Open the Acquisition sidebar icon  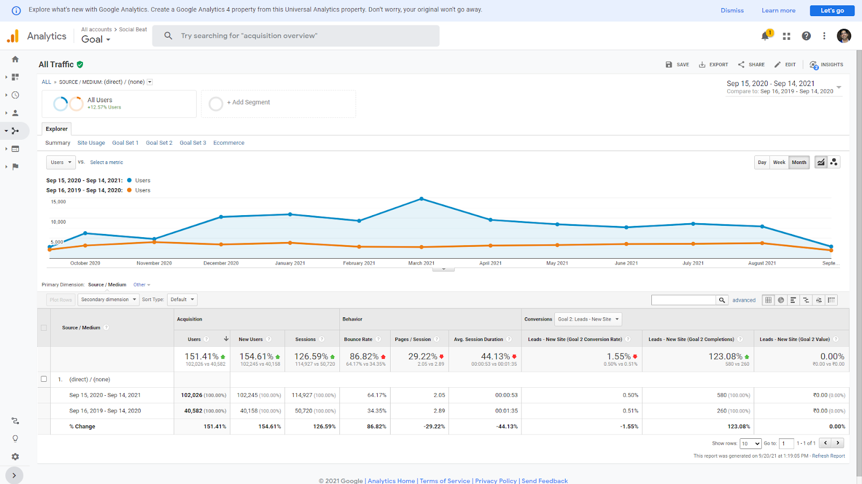click(15, 131)
